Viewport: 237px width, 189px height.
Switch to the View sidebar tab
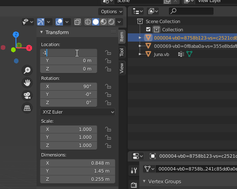[122, 68]
